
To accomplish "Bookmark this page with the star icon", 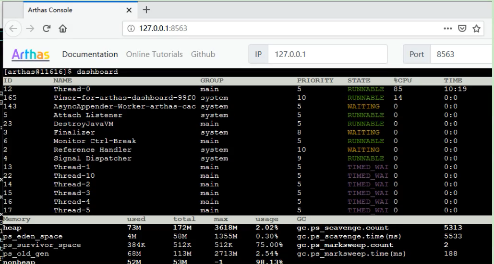I will pos(476,29).
